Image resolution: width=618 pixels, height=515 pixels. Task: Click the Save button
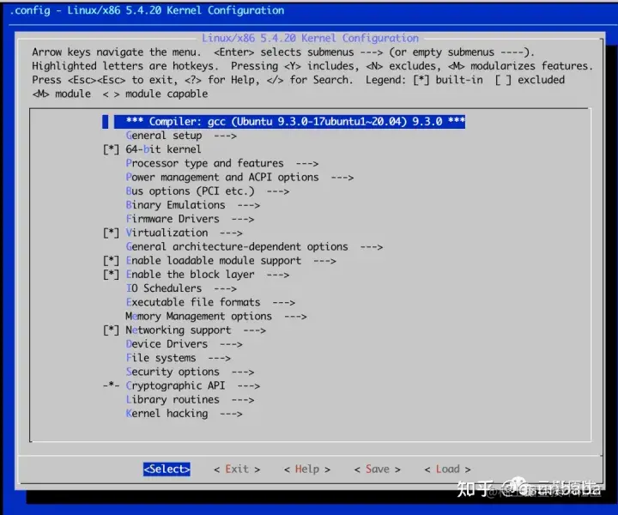coord(377,469)
